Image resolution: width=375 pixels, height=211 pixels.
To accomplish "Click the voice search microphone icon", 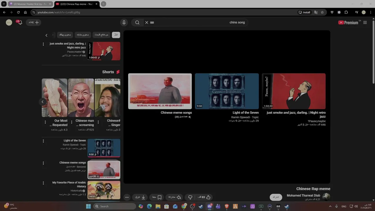I will 124,22.
